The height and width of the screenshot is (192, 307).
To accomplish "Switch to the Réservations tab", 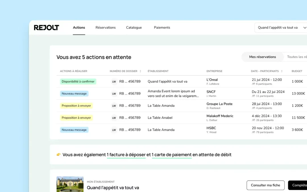I will coord(105,28).
